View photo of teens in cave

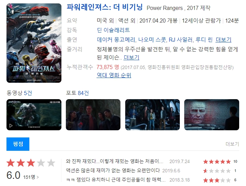pyautogui.click(x=93, y=115)
